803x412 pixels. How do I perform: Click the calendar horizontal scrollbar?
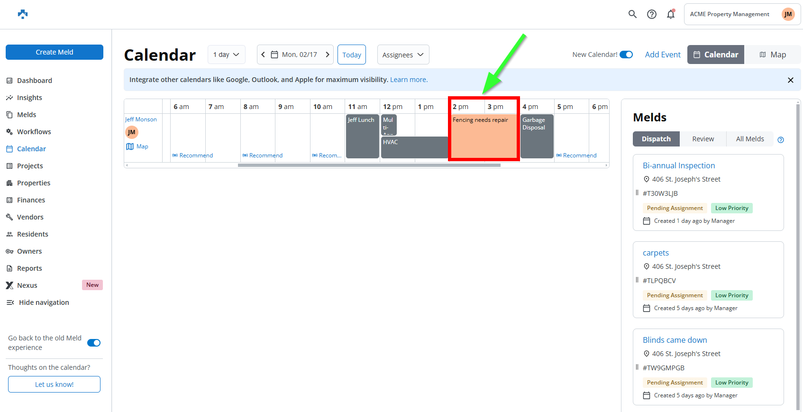click(369, 165)
